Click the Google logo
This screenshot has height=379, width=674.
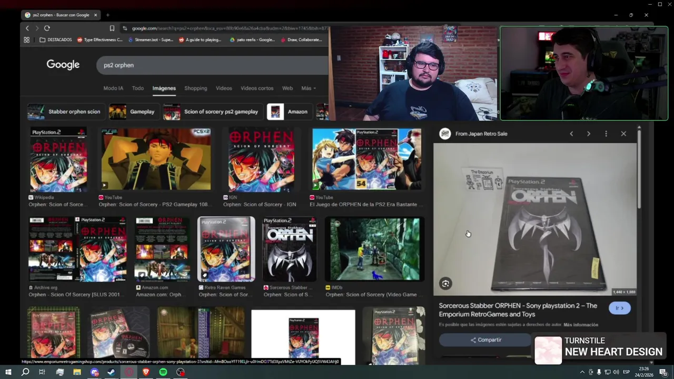[x=63, y=64]
